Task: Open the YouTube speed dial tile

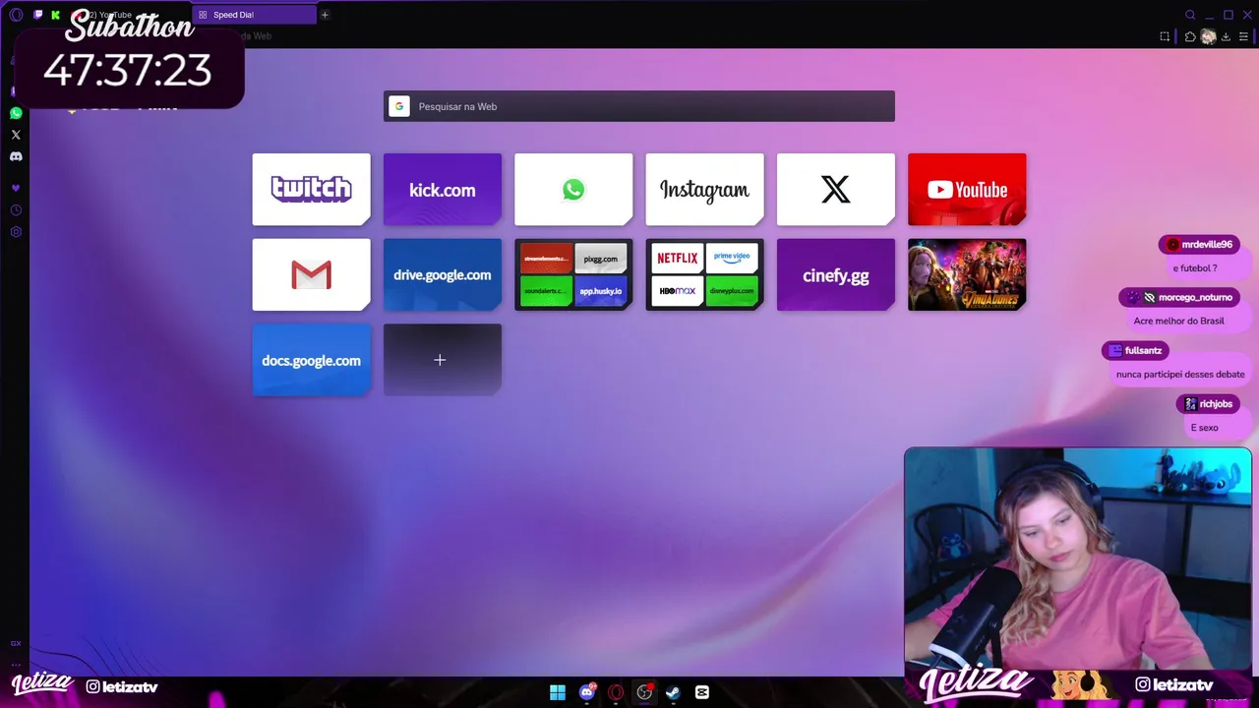Action: tap(967, 189)
